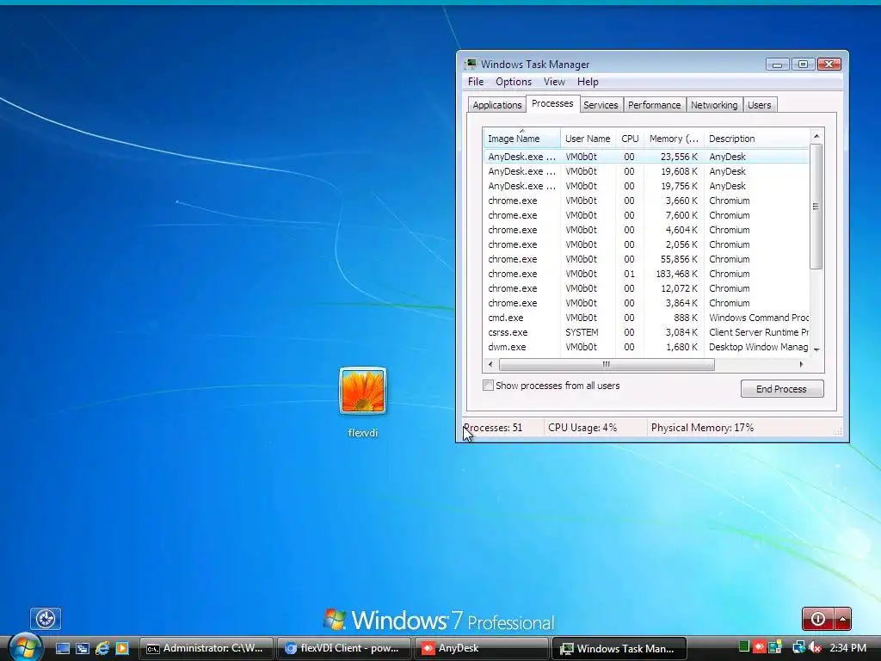Switch to Administrator command prompt taskbar button
Screen dimensions: 881x661
coord(206,648)
